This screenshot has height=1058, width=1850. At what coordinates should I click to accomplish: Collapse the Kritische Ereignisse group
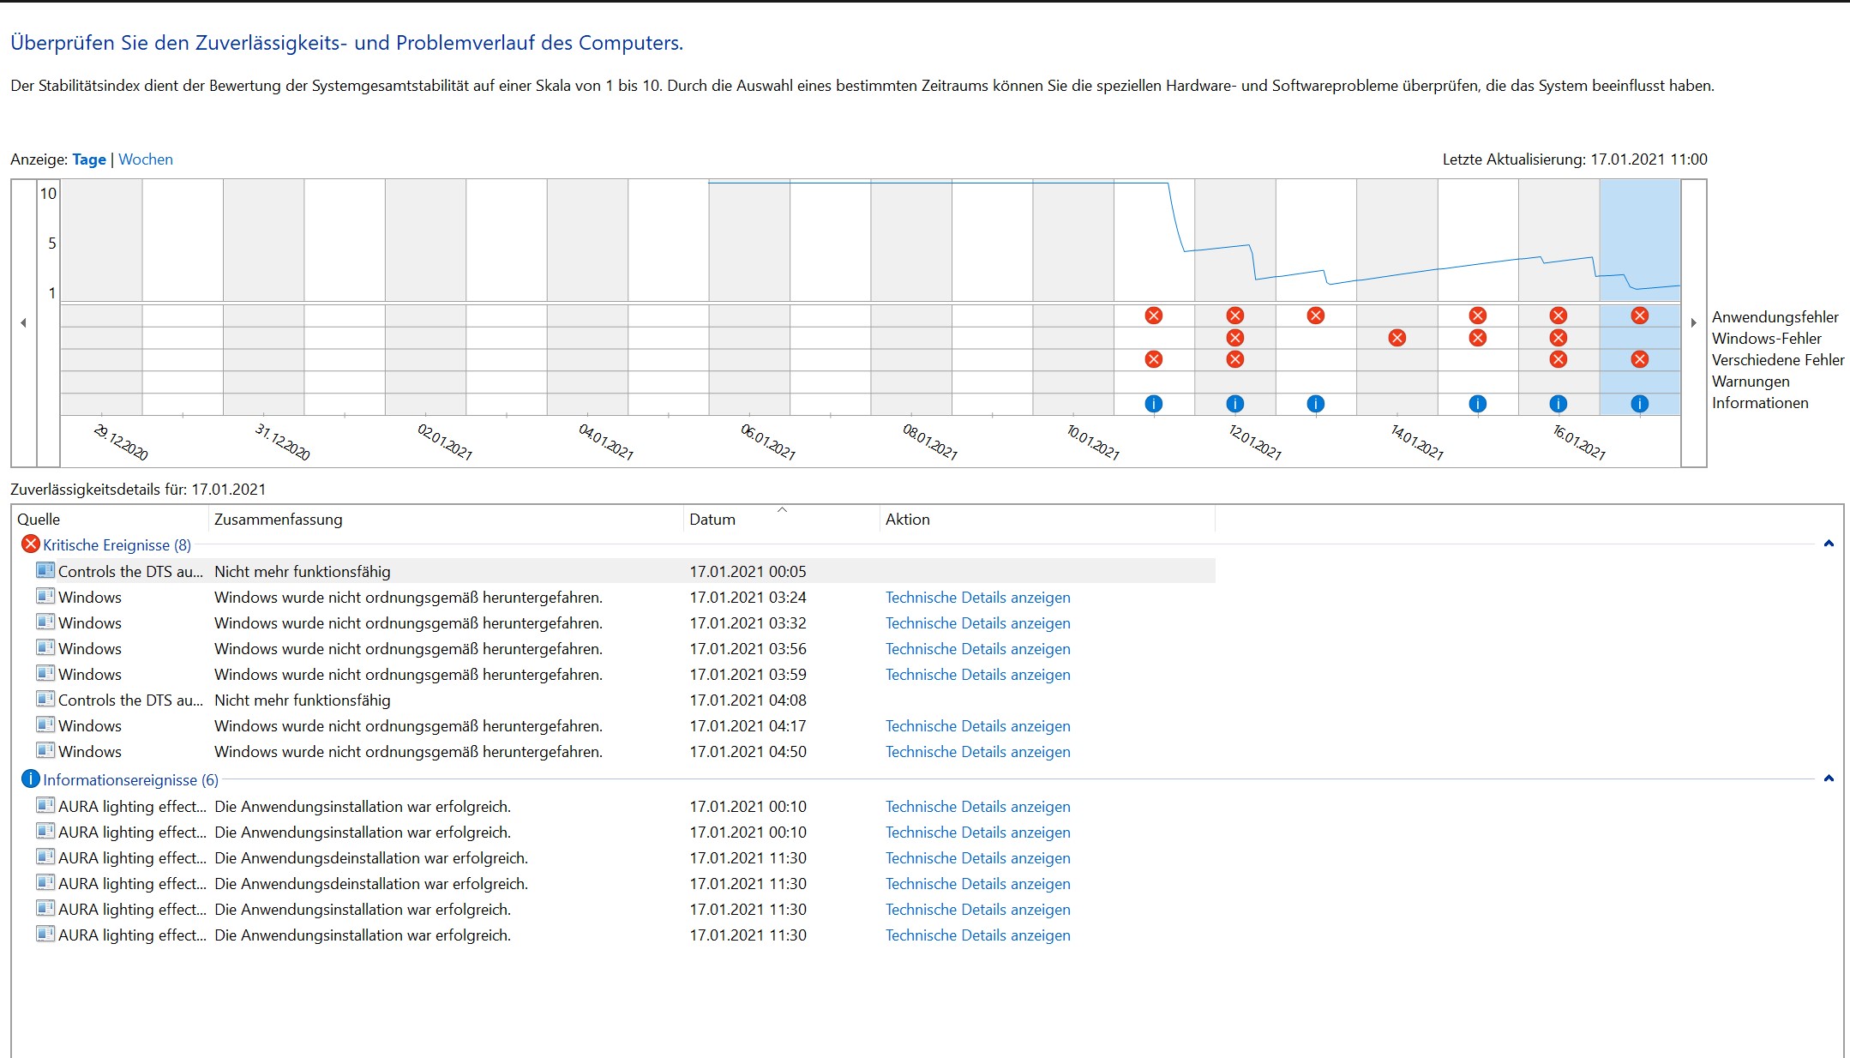point(1828,544)
